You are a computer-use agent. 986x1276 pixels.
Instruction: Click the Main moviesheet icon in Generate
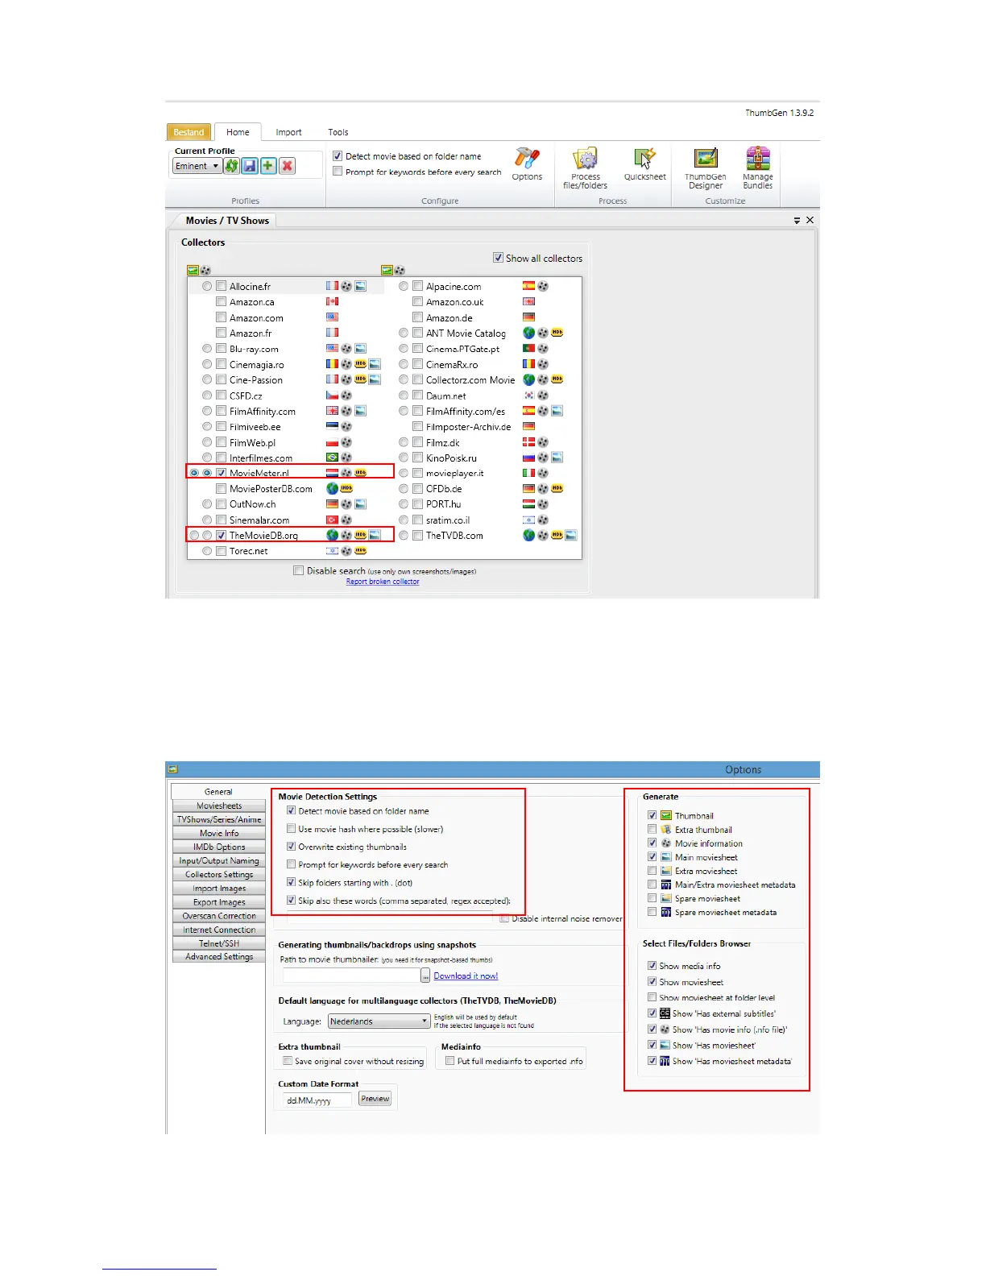pyautogui.click(x=665, y=857)
